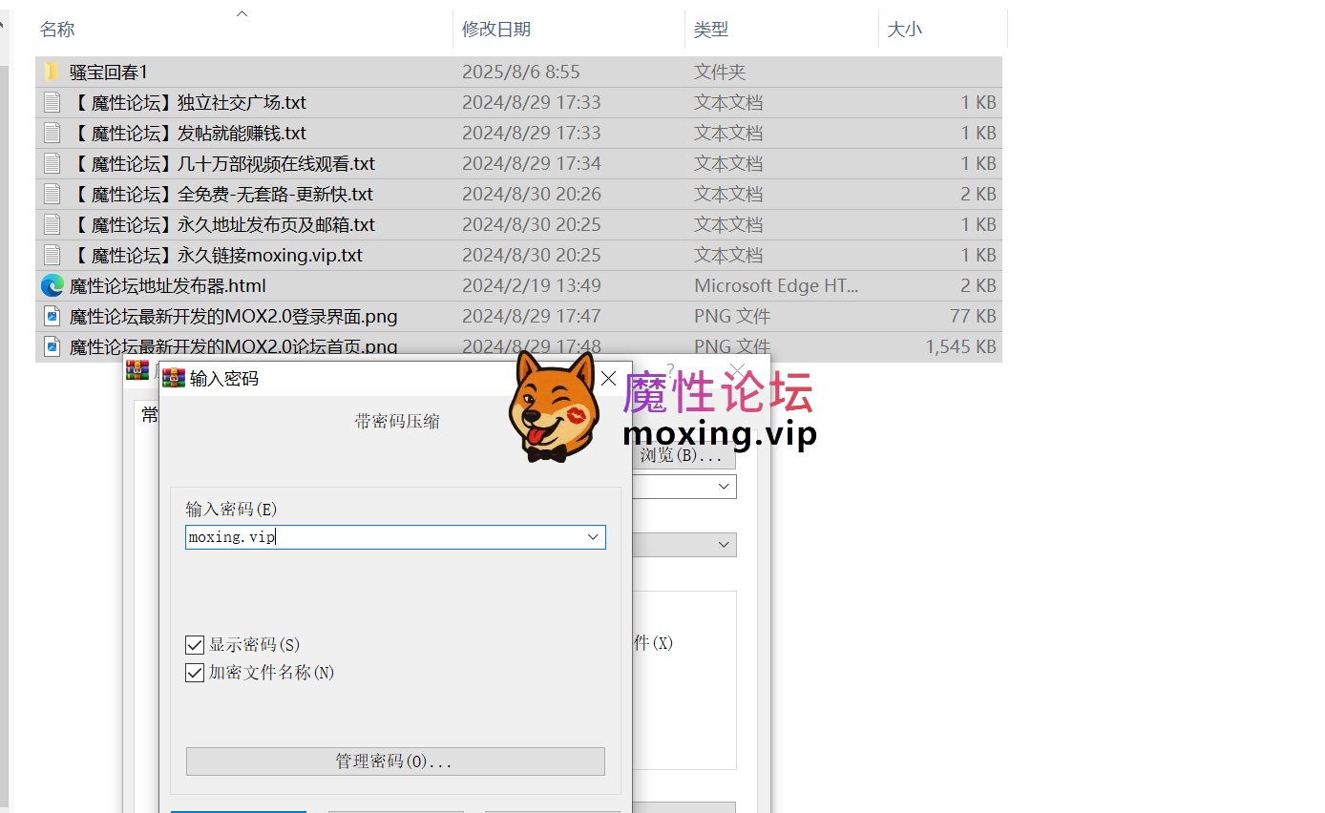The height and width of the screenshot is (813, 1325).
Task: Select file name 【魔性论坛】全免费-无套路-更新快.txt
Action: point(221,195)
